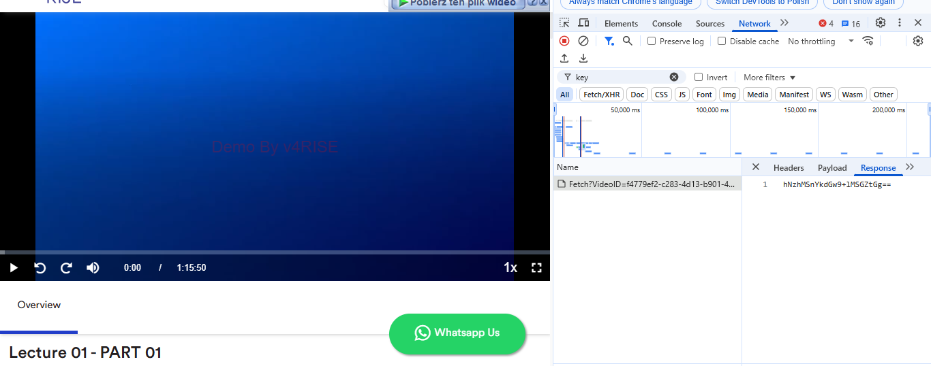Filter requests by Wasm type

pyautogui.click(x=853, y=95)
